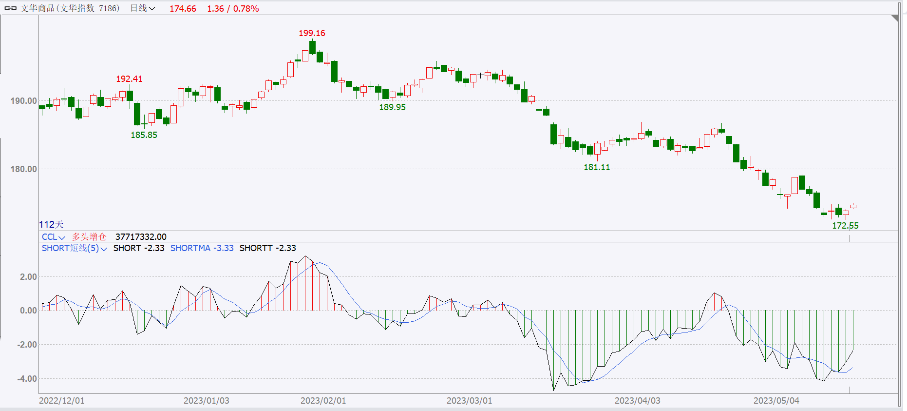Click the 多头增仓 position label
The height and width of the screenshot is (411, 907).
point(89,237)
